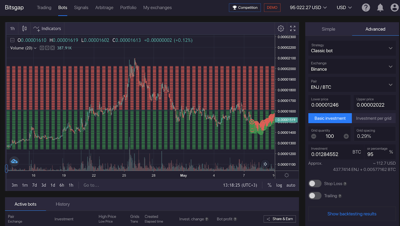Click the TradingView cloud logo on chart
Image resolution: width=400 pixels, height=226 pixels.
pos(14,161)
